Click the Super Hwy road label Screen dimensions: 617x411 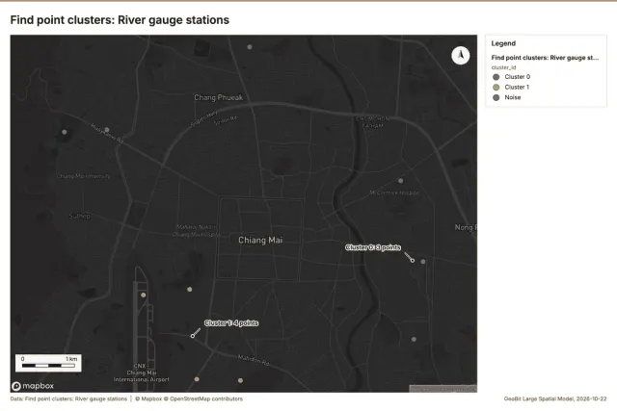(x=203, y=118)
